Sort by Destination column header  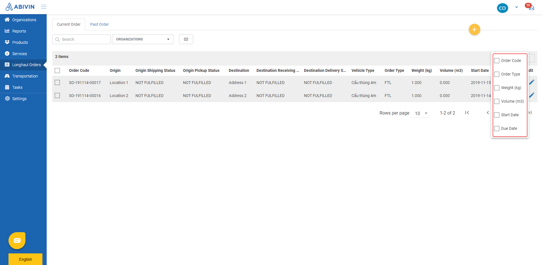pyautogui.click(x=239, y=71)
